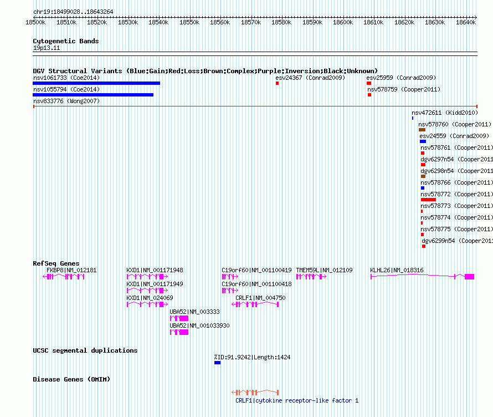Select the esv24559 (Conrad2009) blue marker
The image size is (493, 417).
click(423, 141)
